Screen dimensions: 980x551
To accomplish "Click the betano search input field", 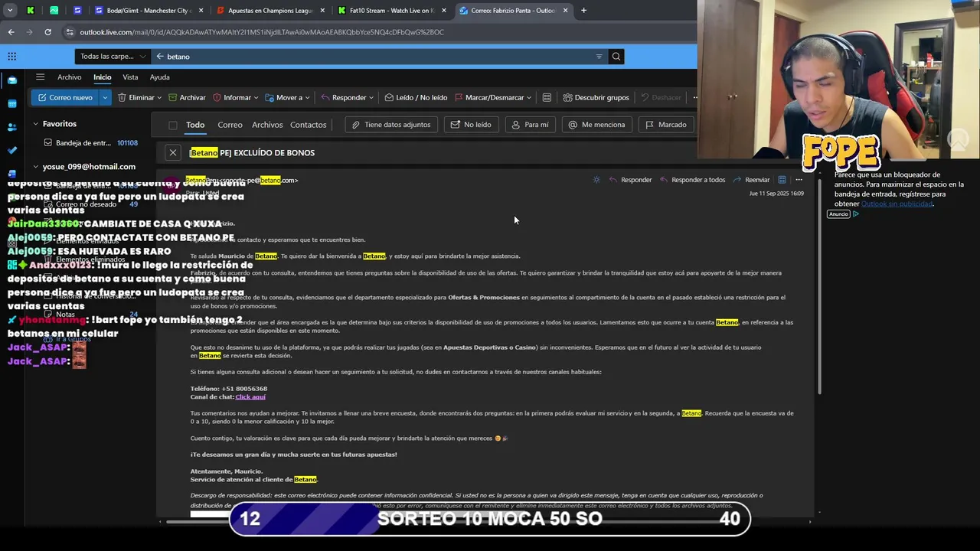I will coord(379,57).
